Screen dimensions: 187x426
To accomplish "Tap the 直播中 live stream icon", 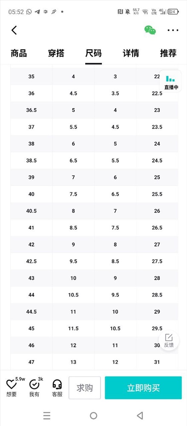I will (x=170, y=81).
